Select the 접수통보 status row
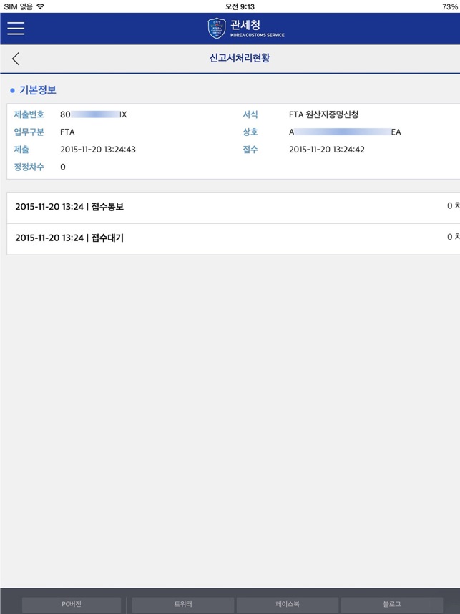Image resolution: width=460 pixels, height=614 pixels. click(233, 208)
